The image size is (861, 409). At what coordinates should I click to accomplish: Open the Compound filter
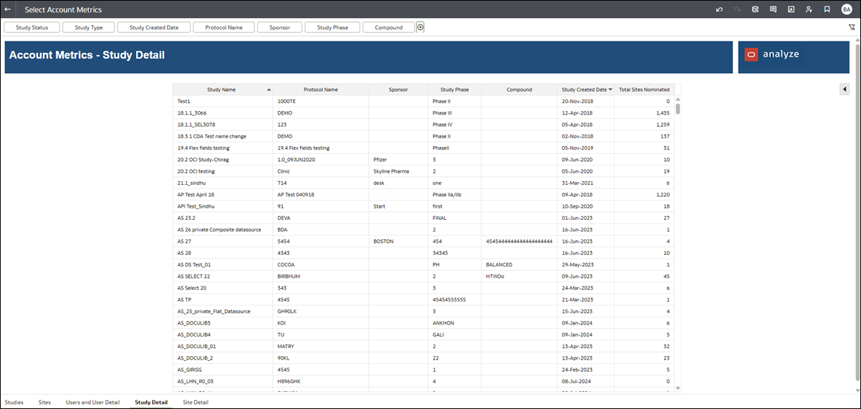click(389, 27)
